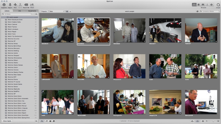Activate the Loupe tool

coord(218,5)
